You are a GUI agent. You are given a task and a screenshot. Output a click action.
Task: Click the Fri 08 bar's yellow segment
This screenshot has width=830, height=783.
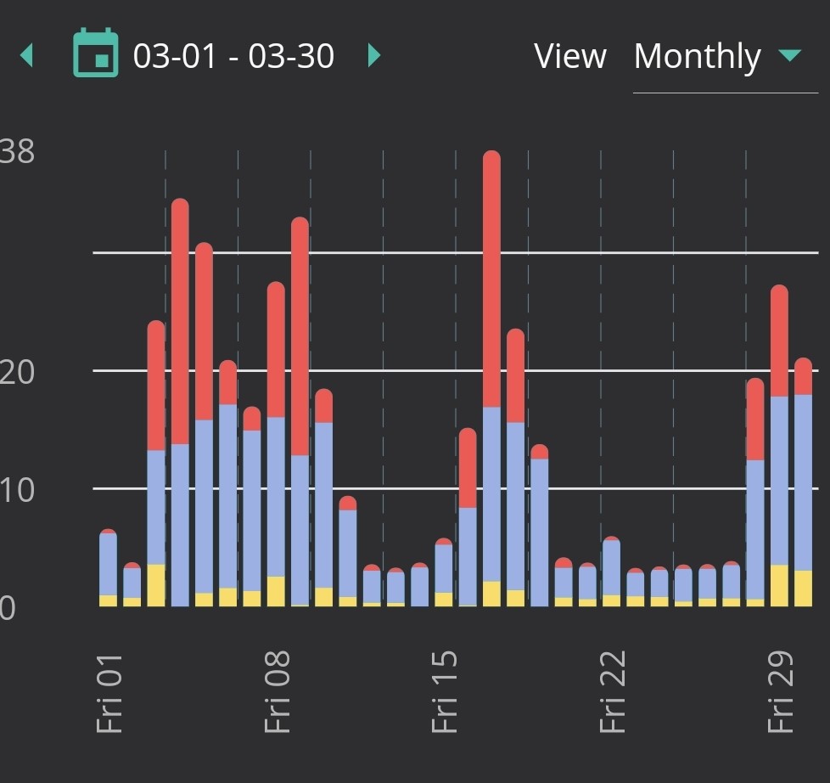pos(276,592)
